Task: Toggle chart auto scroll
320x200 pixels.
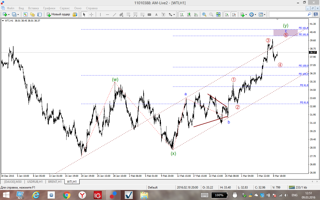Action: click(227, 14)
